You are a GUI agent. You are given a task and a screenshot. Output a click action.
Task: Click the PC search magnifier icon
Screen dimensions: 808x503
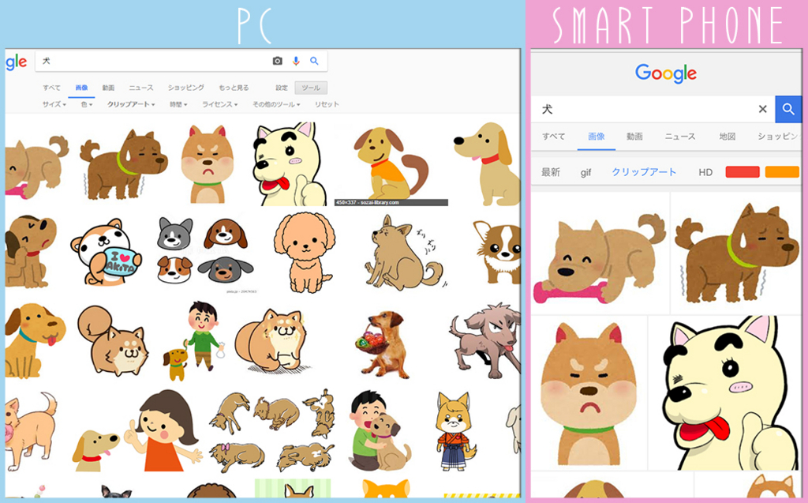click(x=314, y=61)
